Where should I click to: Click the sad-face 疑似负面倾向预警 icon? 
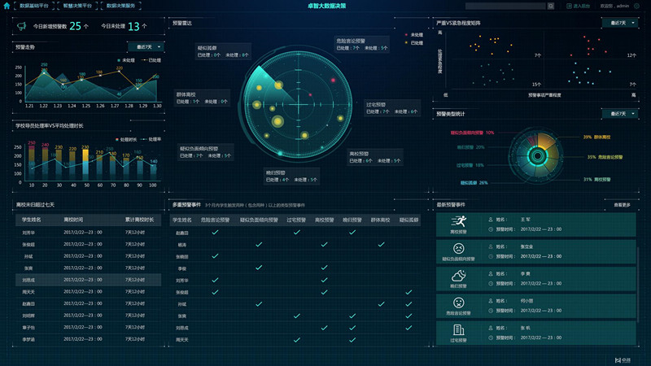coord(458,249)
